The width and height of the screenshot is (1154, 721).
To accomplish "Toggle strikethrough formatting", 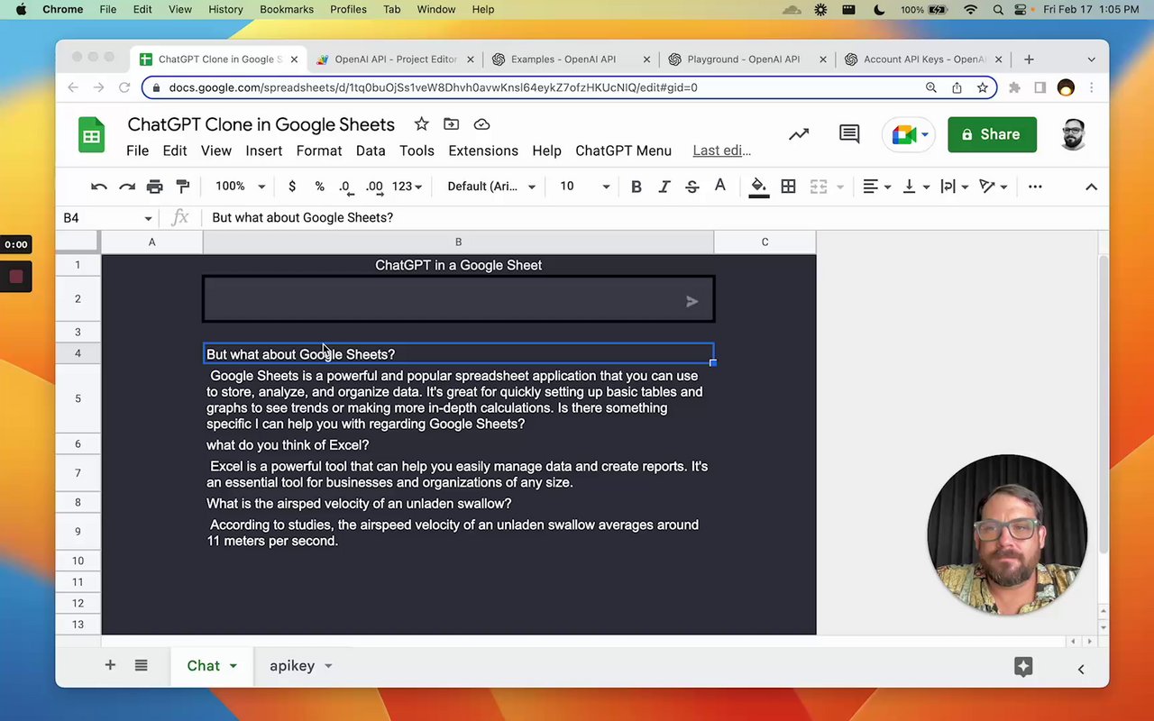I will pos(692,187).
